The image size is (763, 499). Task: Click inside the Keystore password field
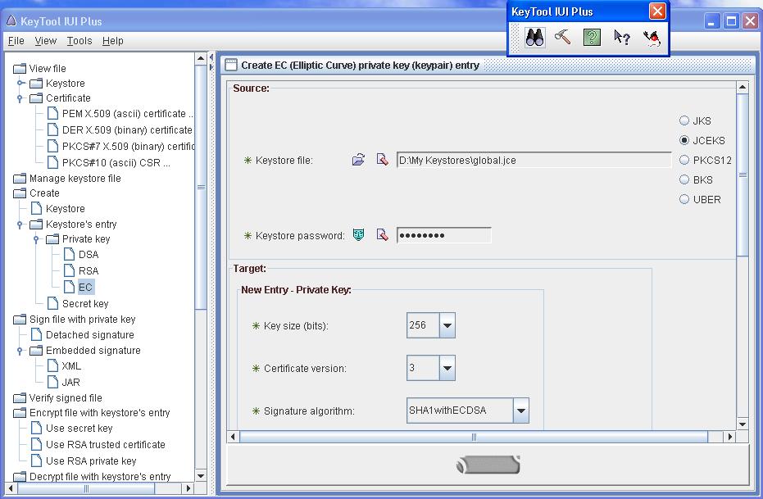point(443,234)
